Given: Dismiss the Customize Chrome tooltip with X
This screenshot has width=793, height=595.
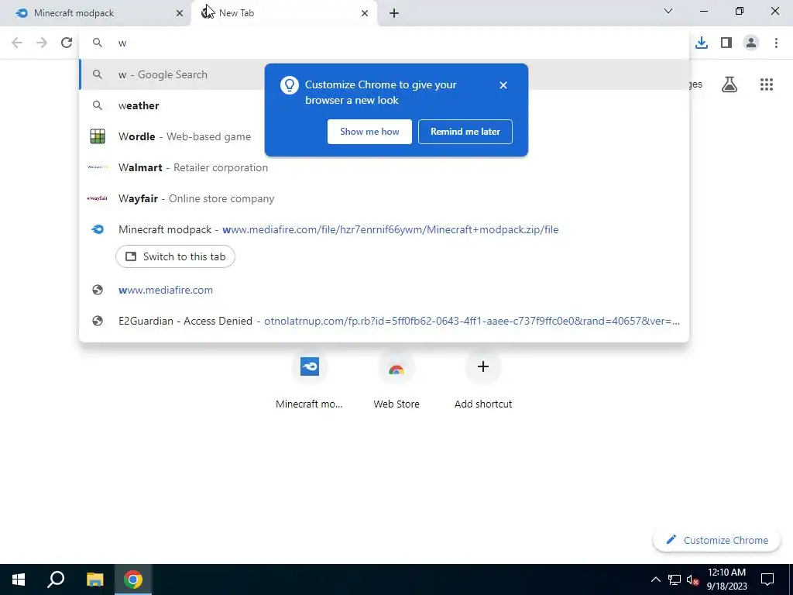Looking at the screenshot, I should tap(503, 85).
